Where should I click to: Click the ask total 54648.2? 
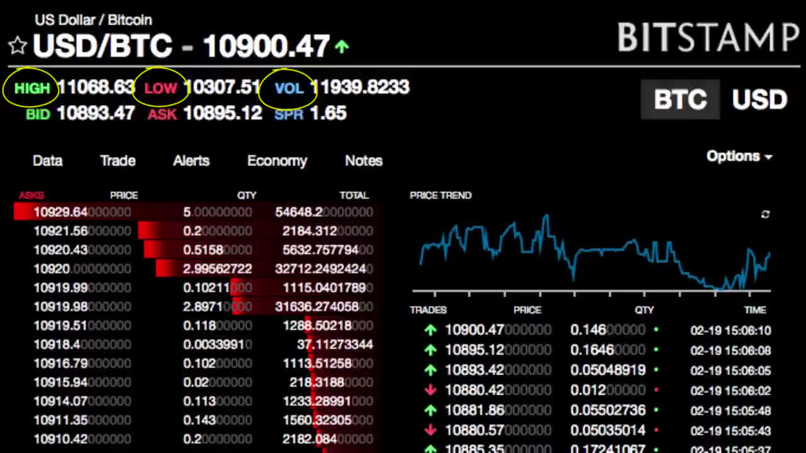tap(324, 212)
